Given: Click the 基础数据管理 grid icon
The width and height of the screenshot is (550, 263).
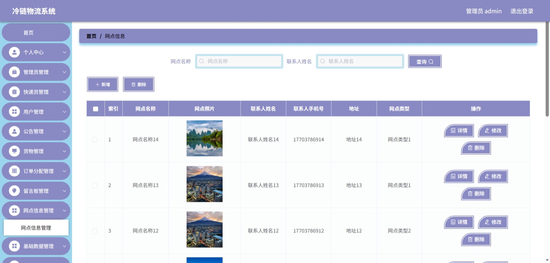Looking at the screenshot, I should (14, 246).
